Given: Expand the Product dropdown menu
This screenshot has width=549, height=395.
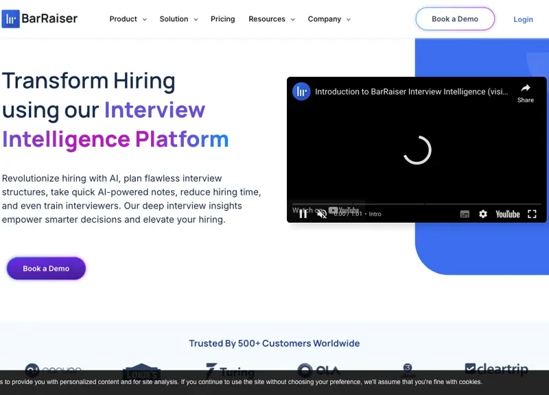Looking at the screenshot, I should [128, 19].
